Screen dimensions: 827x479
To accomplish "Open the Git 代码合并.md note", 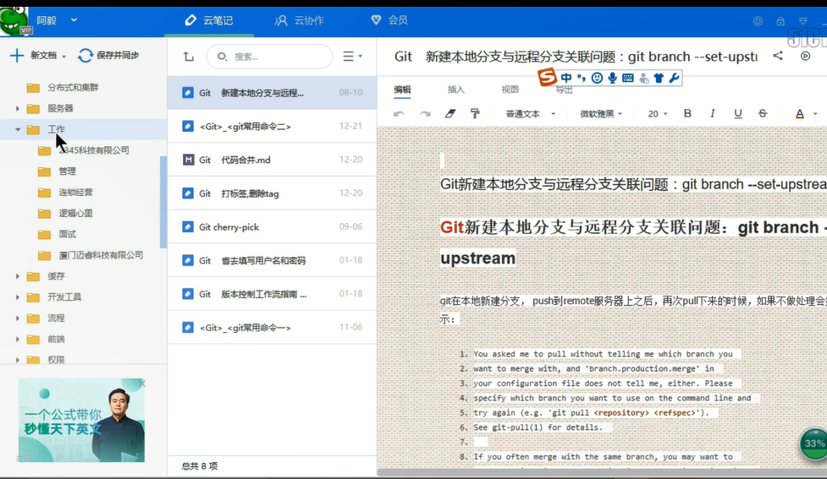I will (x=272, y=160).
